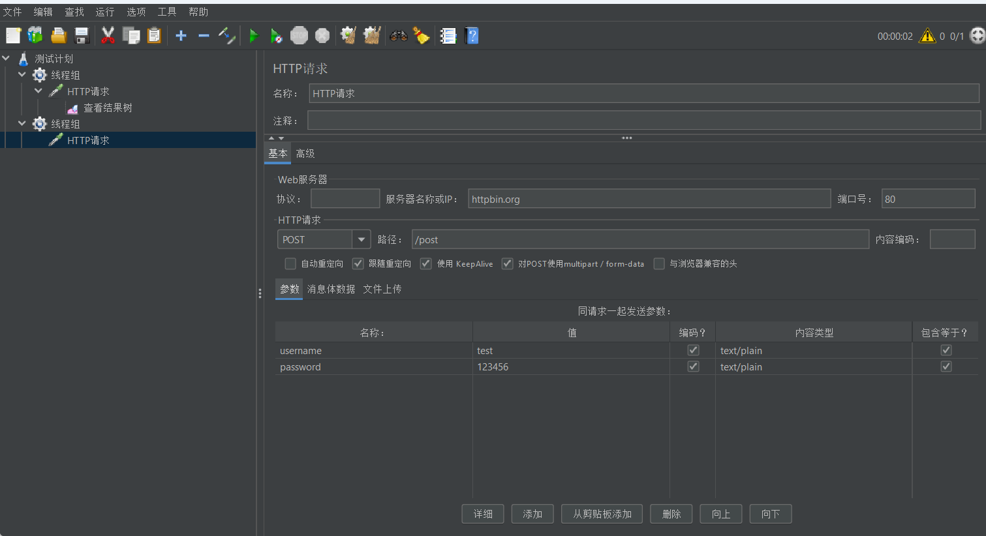Click the warning triangle log icon

tap(927, 36)
